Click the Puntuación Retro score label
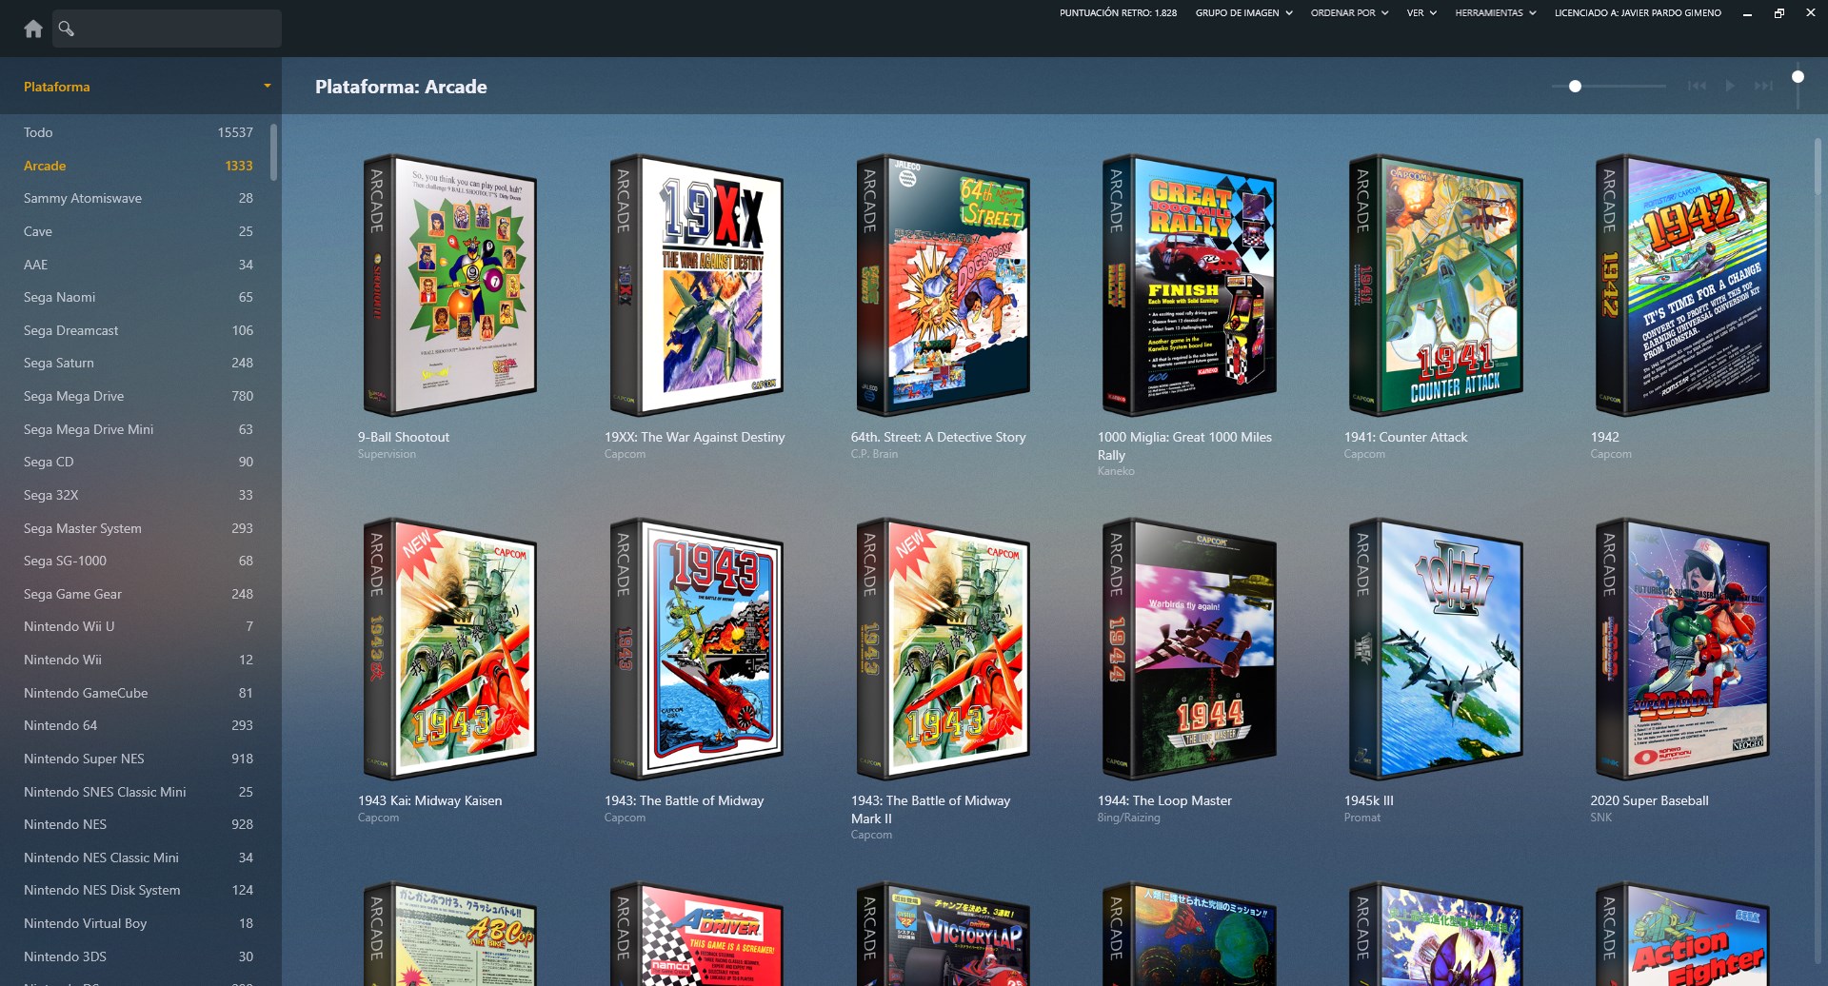1828x986 pixels. (x=1118, y=13)
